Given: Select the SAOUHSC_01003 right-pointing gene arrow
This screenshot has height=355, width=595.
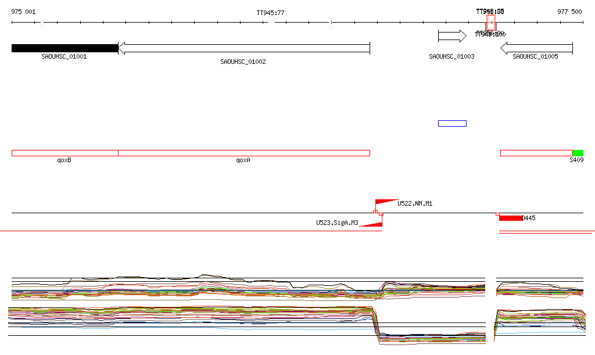Looking at the screenshot, I should [452, 36].
